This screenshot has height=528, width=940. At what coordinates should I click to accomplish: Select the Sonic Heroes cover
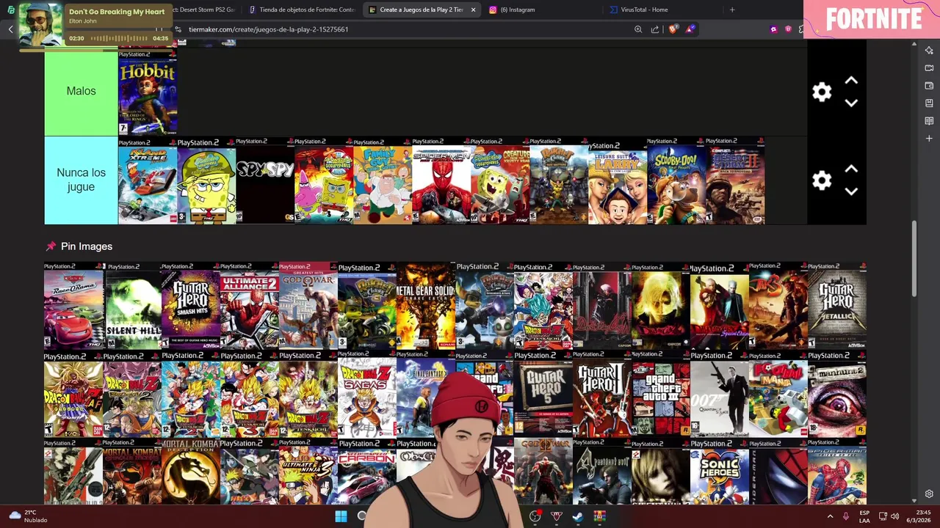point(720,472)
